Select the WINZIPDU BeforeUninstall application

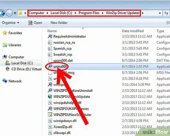[73, 91]
